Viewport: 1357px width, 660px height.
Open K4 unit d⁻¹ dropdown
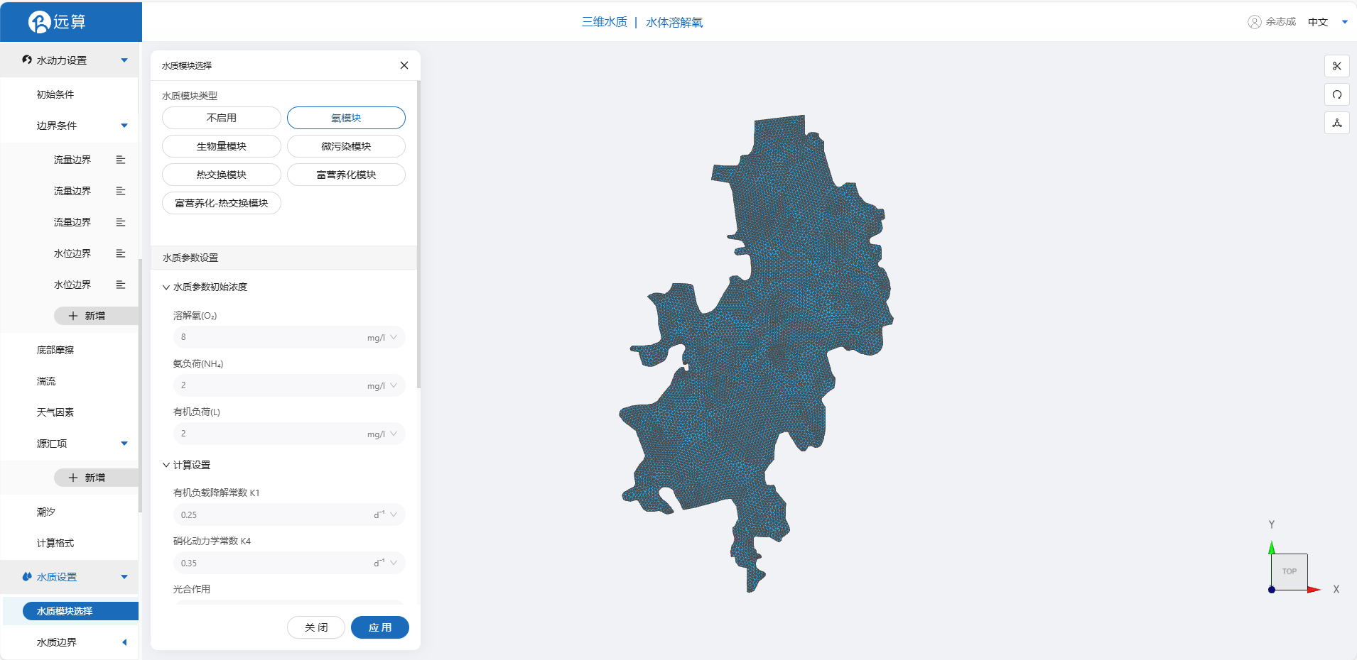pyautogui.click(x=386, y=563)
